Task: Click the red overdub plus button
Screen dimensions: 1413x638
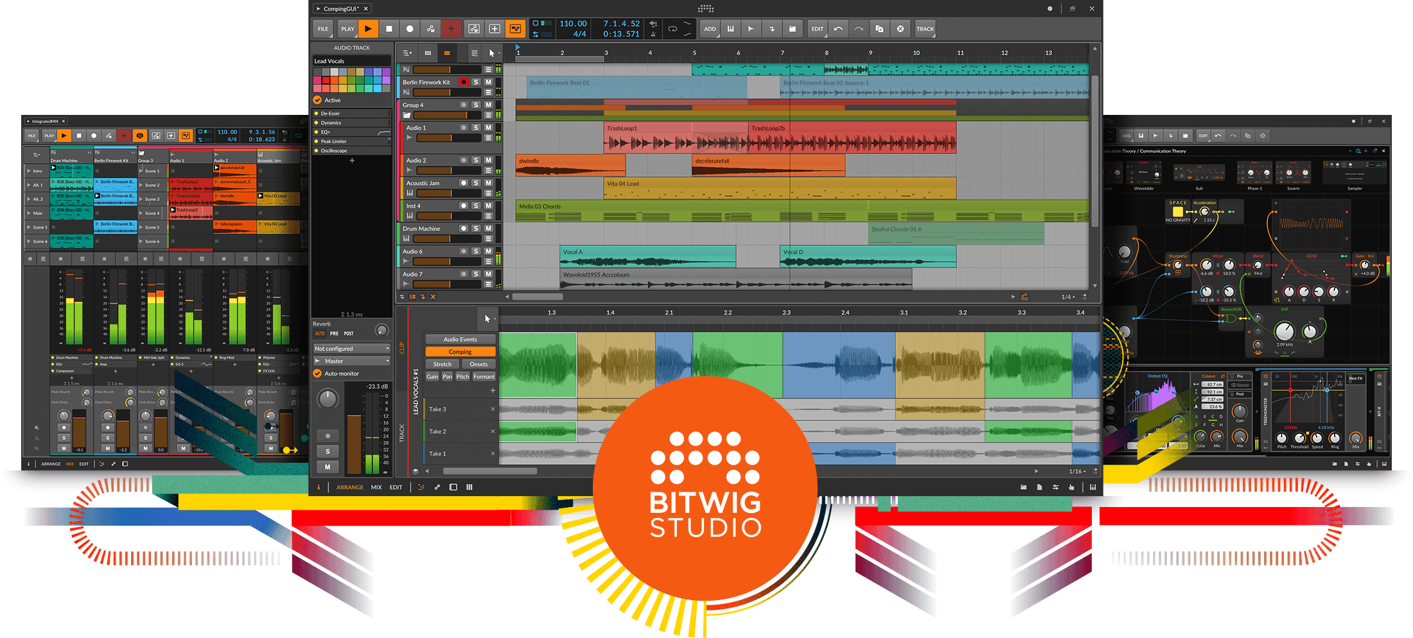Action: pyautogui.click(x=451, y=29)
